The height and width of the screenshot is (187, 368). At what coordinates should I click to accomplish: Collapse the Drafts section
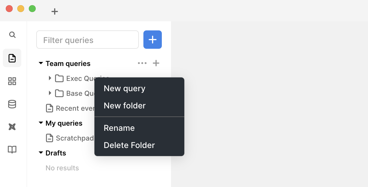coord(41,153)
